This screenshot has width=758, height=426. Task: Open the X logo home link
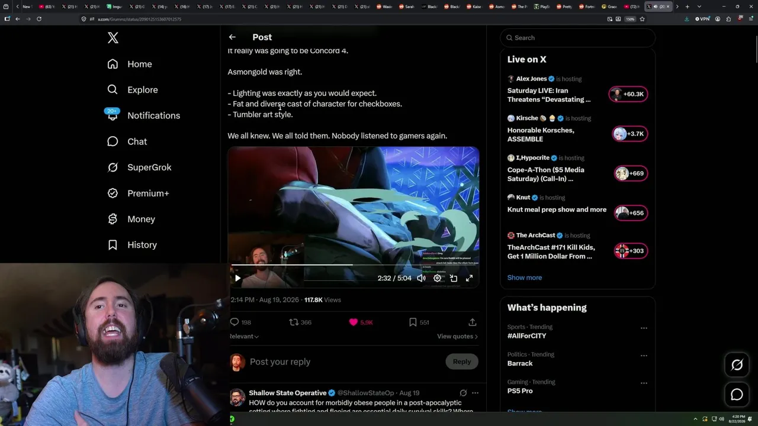point(113,38)
